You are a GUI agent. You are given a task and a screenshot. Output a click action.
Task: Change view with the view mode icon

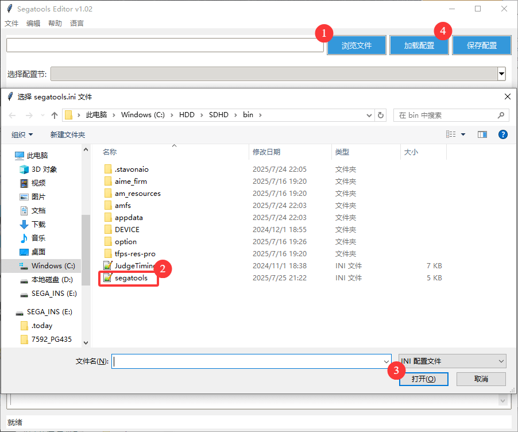[x=451, y=134]
